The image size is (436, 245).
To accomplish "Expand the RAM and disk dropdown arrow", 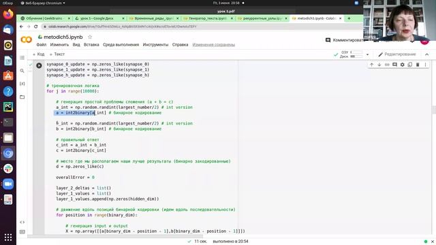I will (367, 54).
